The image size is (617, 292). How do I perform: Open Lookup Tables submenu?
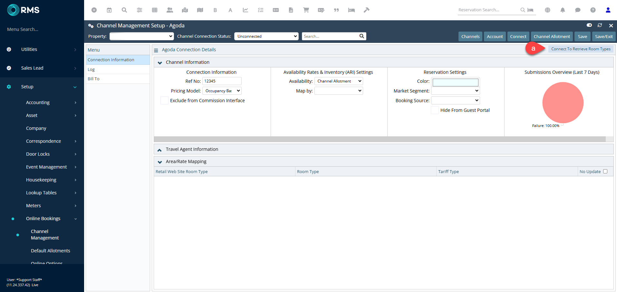click(42, 193)
